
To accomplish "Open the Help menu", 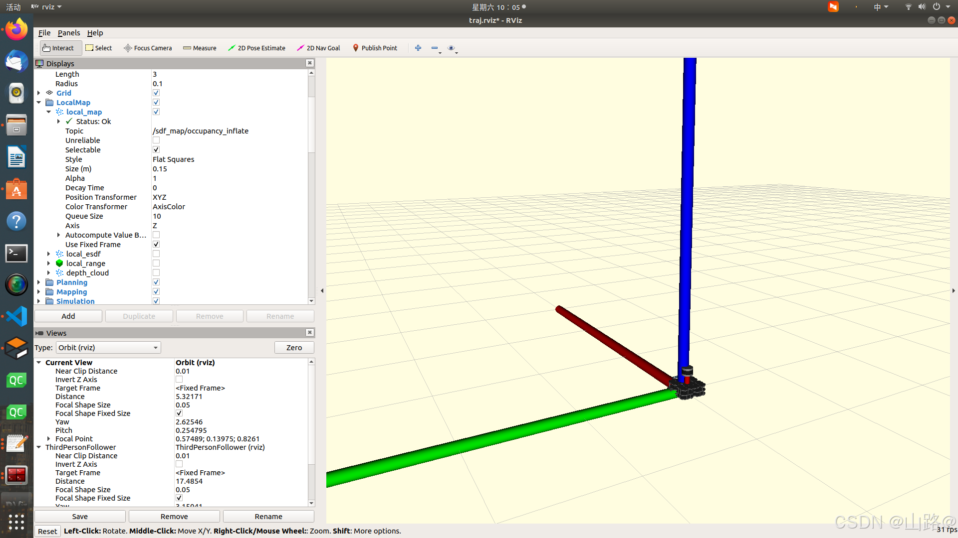I will click(x=94, y=32).
